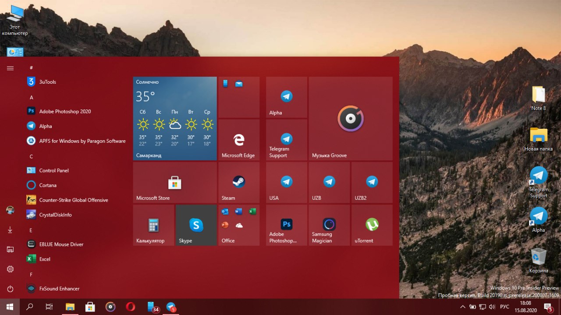Select Telegram Support desktop shortcut
The image size is (561, 315).
pos(539,182)
